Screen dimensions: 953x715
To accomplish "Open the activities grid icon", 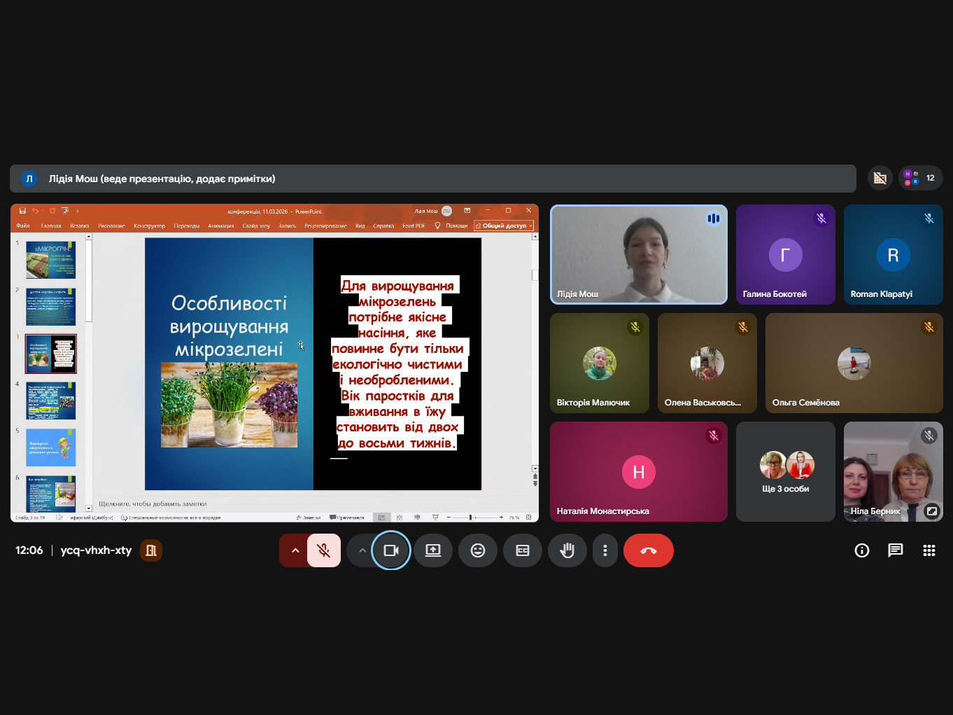I will point(929,550).
